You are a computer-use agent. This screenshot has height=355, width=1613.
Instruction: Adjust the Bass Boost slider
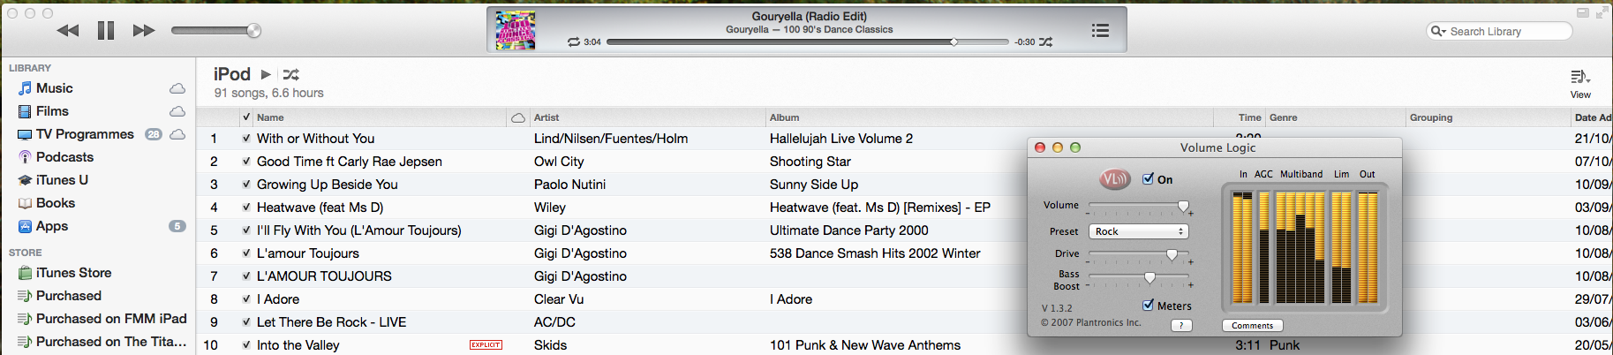pyautogui.click(x=1149, y=278)
